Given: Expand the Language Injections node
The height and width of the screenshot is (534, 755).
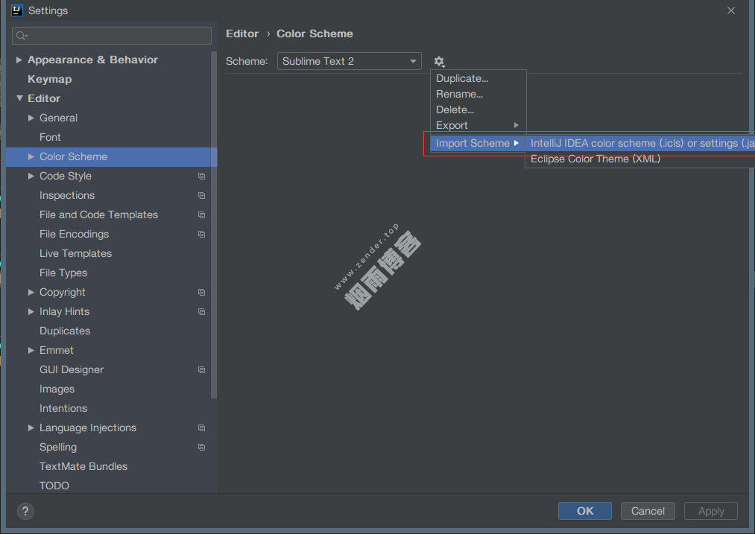Looking at the screenshot, I should [x=31, y=427].
